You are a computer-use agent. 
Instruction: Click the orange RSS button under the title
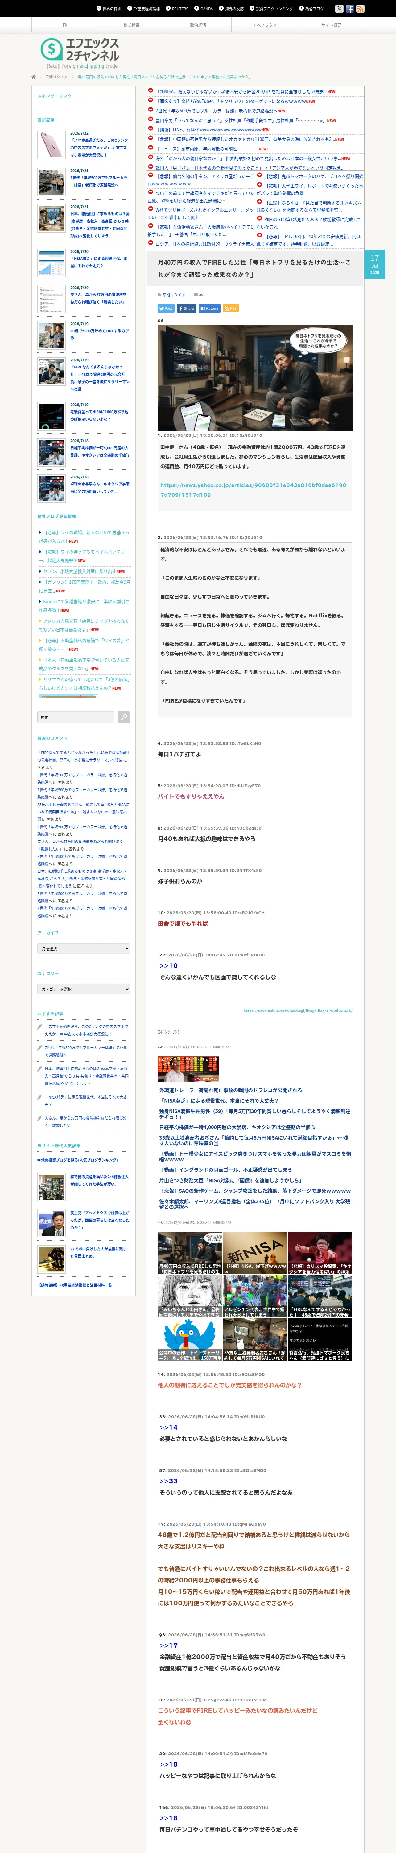(x=231, y=309)
